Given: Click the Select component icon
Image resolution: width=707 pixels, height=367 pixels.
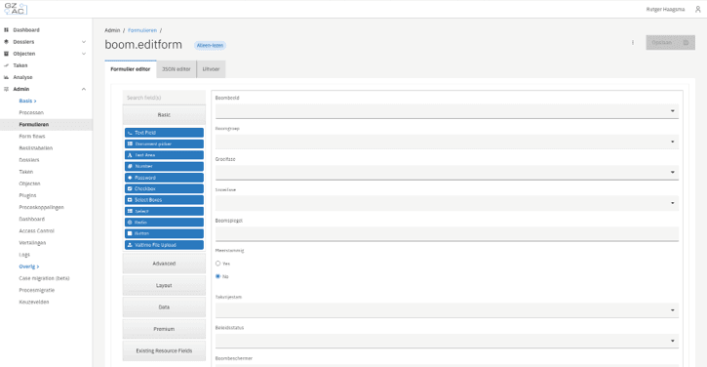Looking at the screenshot, I should (130, 211).
